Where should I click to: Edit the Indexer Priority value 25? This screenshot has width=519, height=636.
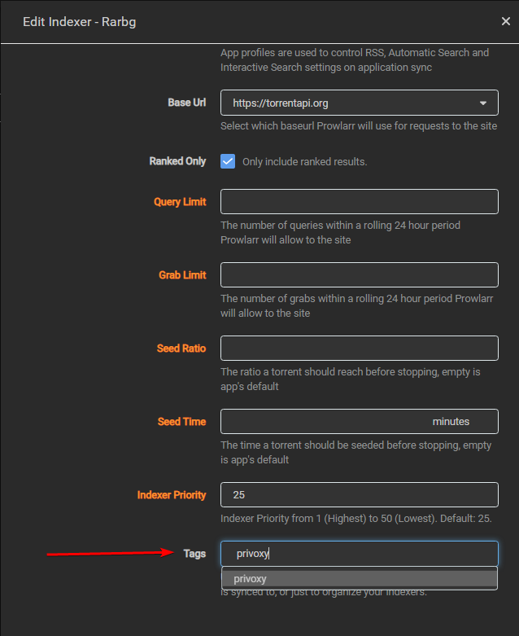[359, 494]
